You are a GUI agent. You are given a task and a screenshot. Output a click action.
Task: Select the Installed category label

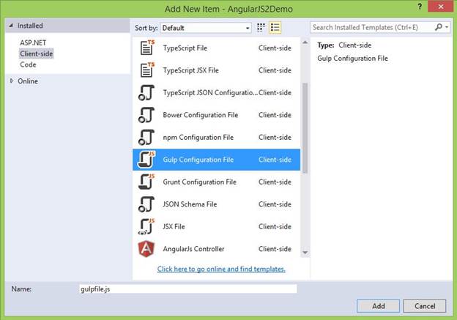(30, 26)
